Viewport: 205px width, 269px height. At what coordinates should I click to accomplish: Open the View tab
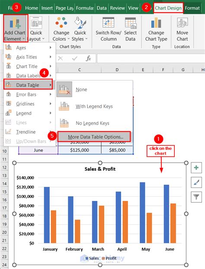[133, 8]
